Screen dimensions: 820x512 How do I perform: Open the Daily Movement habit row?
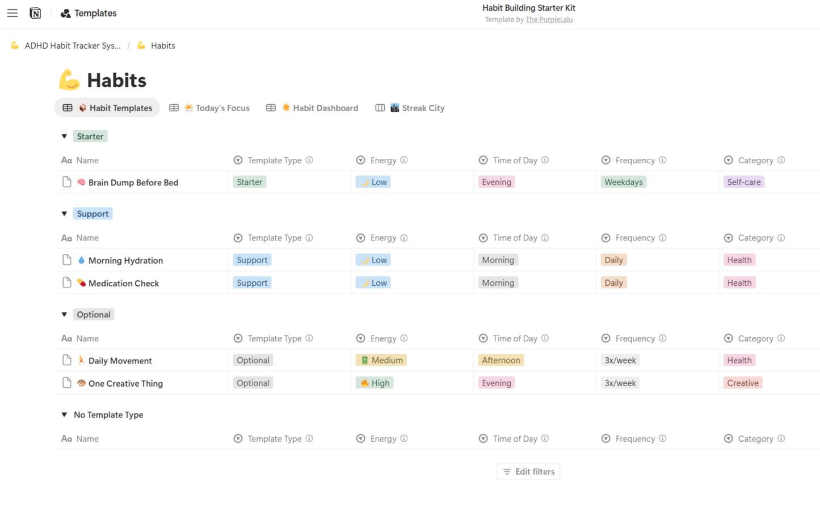click(120, 361)
